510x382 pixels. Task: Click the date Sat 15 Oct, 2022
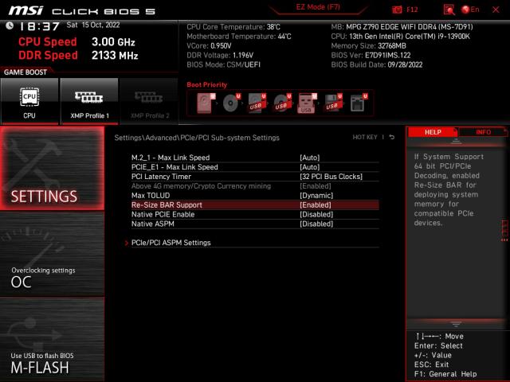(x=93, y=25)
